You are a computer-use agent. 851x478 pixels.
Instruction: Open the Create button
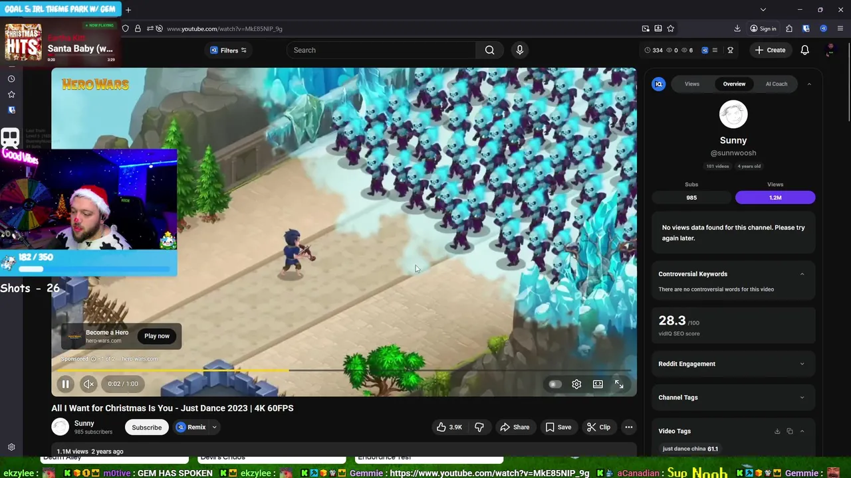[770, 50]
